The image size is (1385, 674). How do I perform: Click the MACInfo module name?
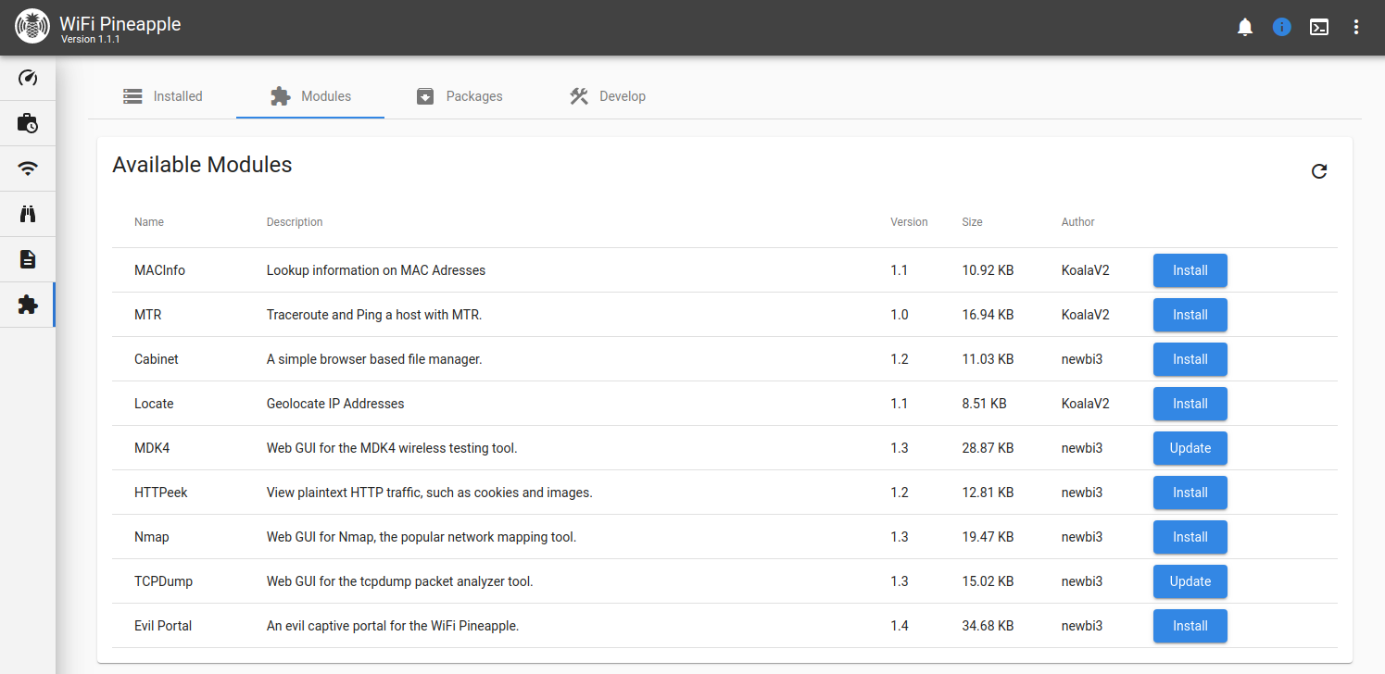coord(159,270)
